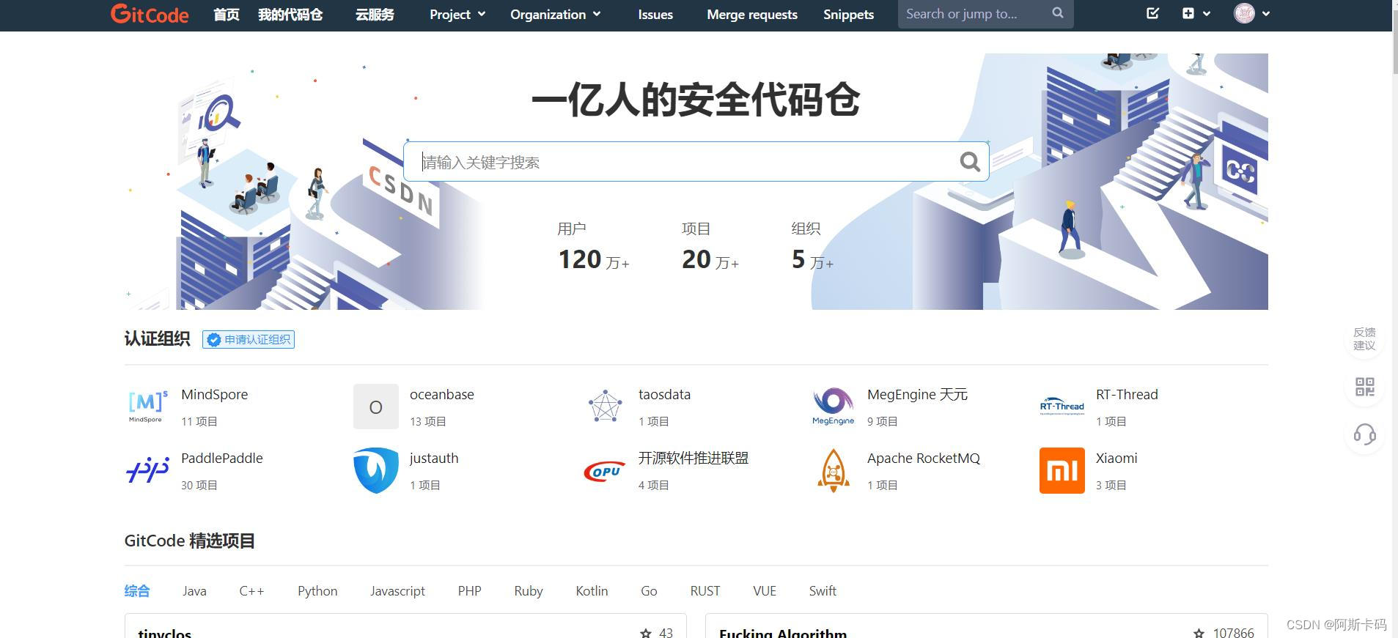Open MegEngine 天元 organization link
1398x638 pixels.
(917, 394)
